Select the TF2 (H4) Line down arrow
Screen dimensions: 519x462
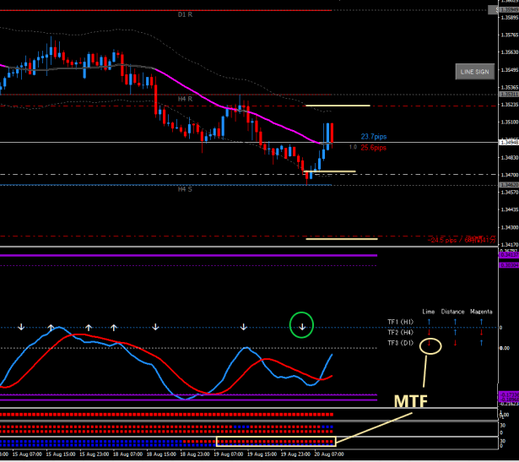[429, 332]
